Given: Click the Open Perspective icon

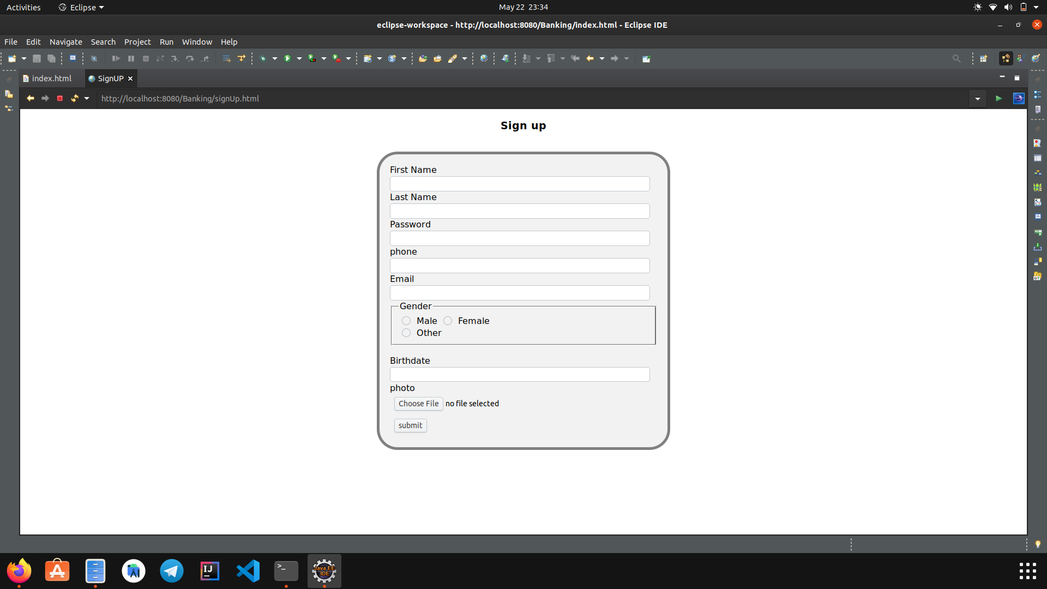Looking at the screenshot, I should click(984, 58).
